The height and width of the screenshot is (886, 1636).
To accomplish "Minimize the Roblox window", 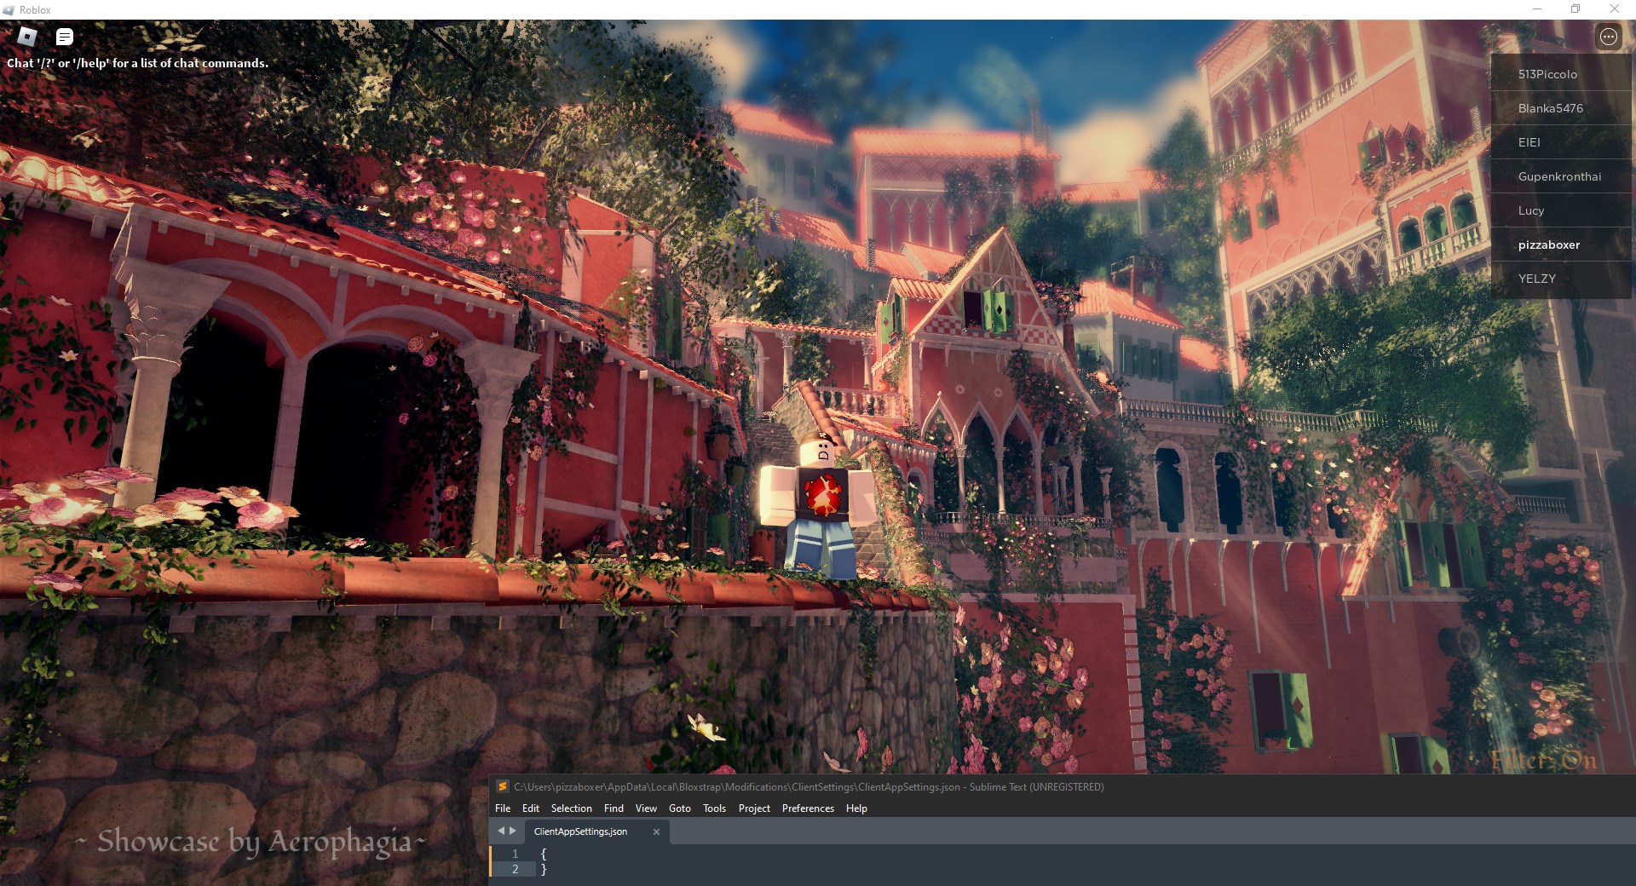I will 1537,9.
